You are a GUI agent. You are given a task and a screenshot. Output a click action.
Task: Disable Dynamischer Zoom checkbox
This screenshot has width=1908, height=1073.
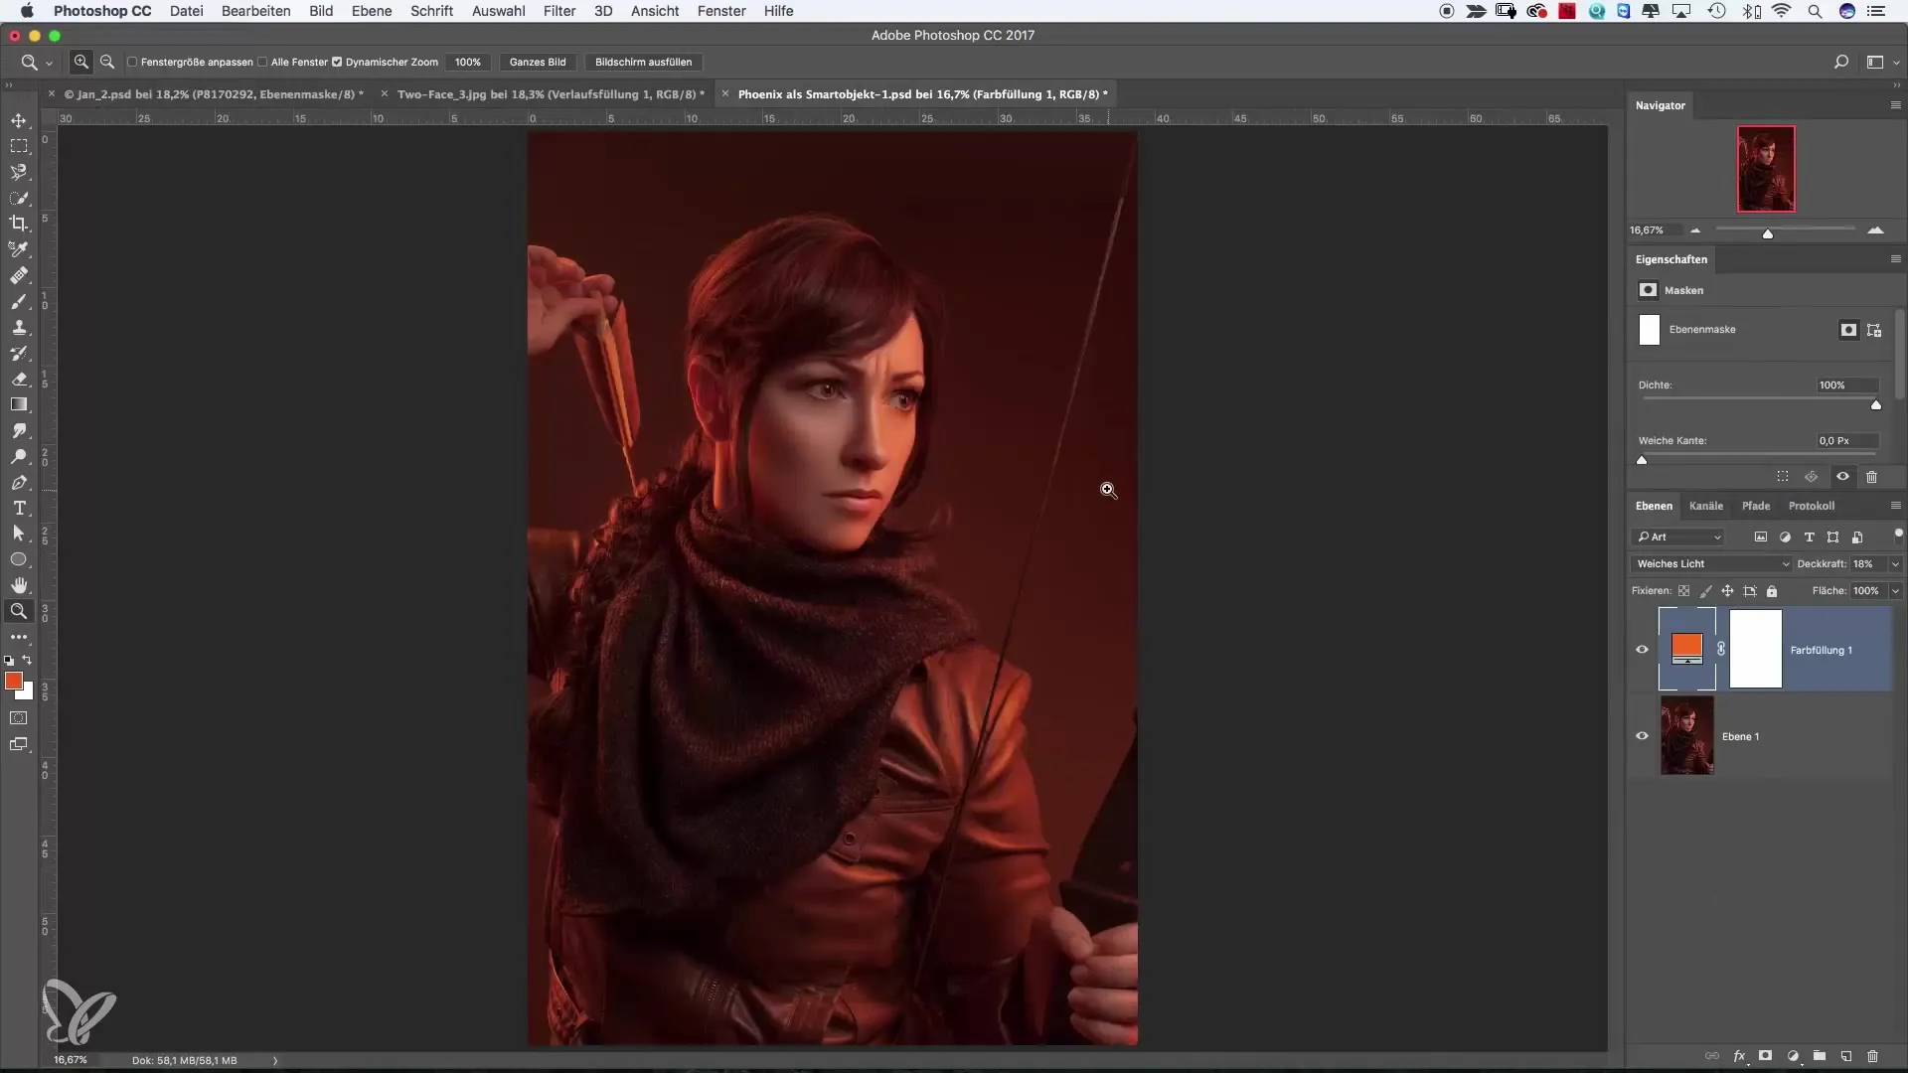(337, 62)
